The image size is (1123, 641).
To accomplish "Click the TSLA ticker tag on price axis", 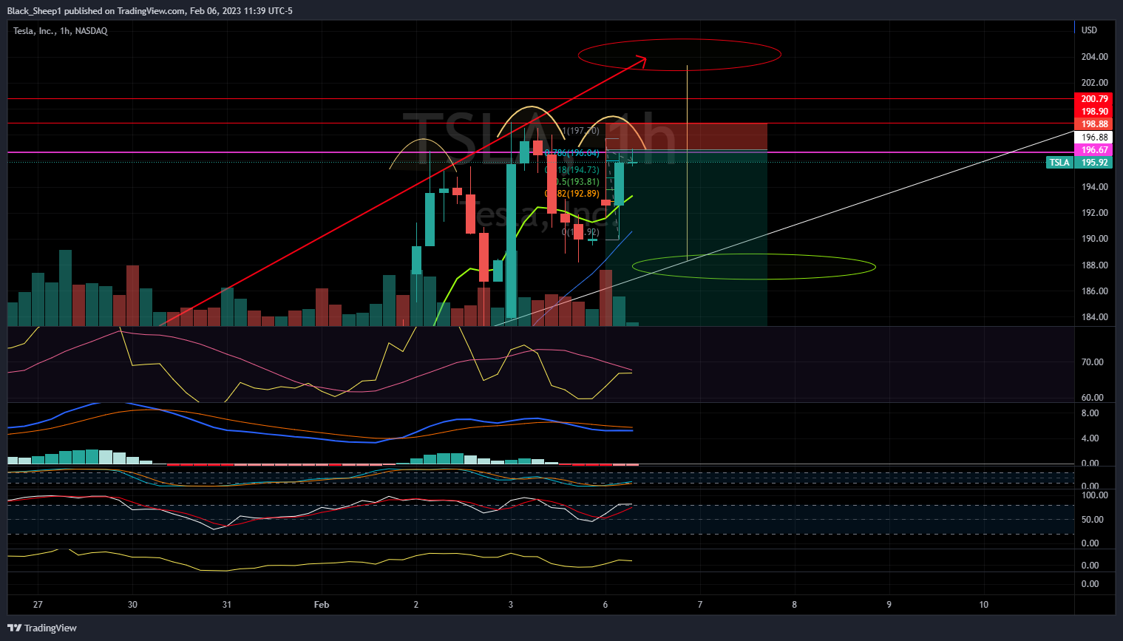I will coord(1059,163).
